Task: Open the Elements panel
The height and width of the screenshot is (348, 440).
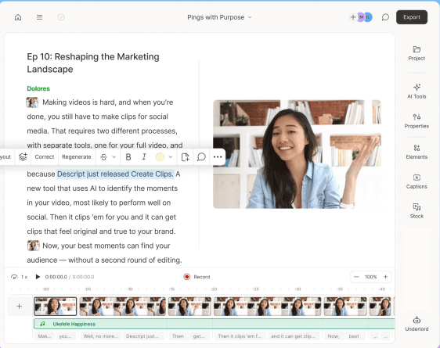Action: pos(417,152)
